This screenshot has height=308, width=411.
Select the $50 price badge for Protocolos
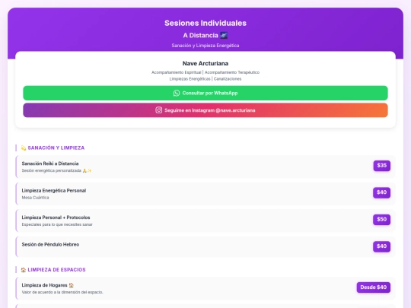[381, 220]
